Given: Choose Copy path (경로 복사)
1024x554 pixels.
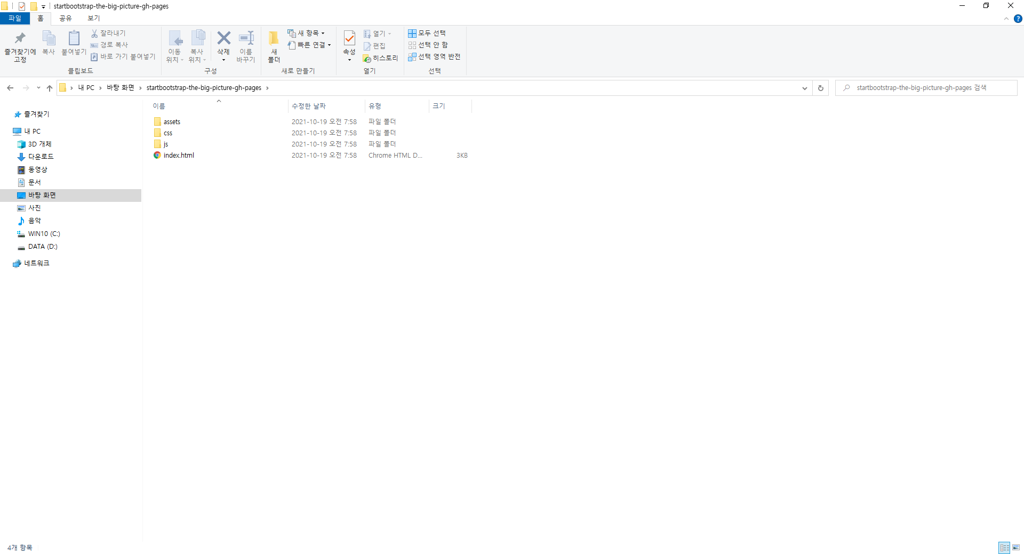Looking at the screenshot, I should [109, 45].
